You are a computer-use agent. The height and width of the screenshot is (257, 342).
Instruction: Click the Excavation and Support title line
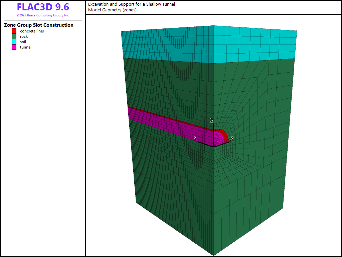[131, 4]
